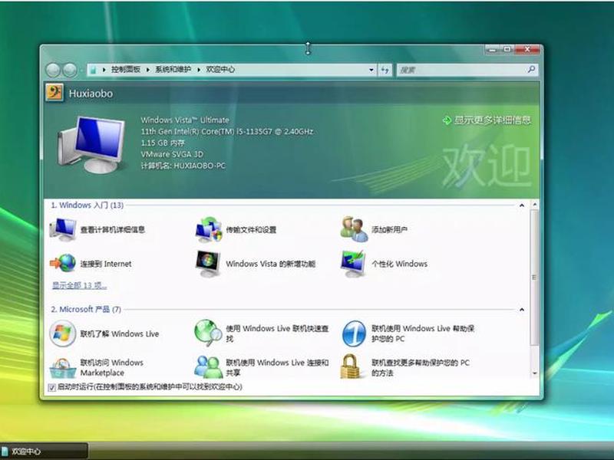
Task: Expand the arrow before 控制面板 breadcrumb
Action: (x=104, y=70)
